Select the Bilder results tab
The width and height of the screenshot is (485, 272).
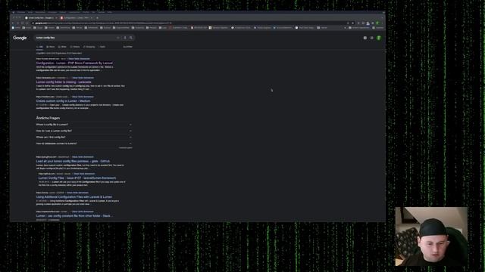click(62, 47)
